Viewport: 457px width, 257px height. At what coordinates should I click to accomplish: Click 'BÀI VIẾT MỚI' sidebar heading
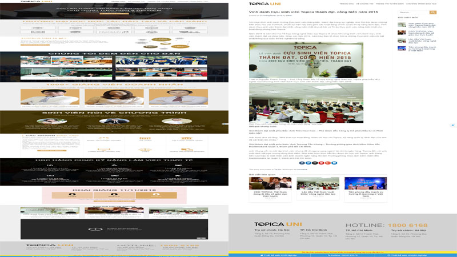click(x=408, y=18)
